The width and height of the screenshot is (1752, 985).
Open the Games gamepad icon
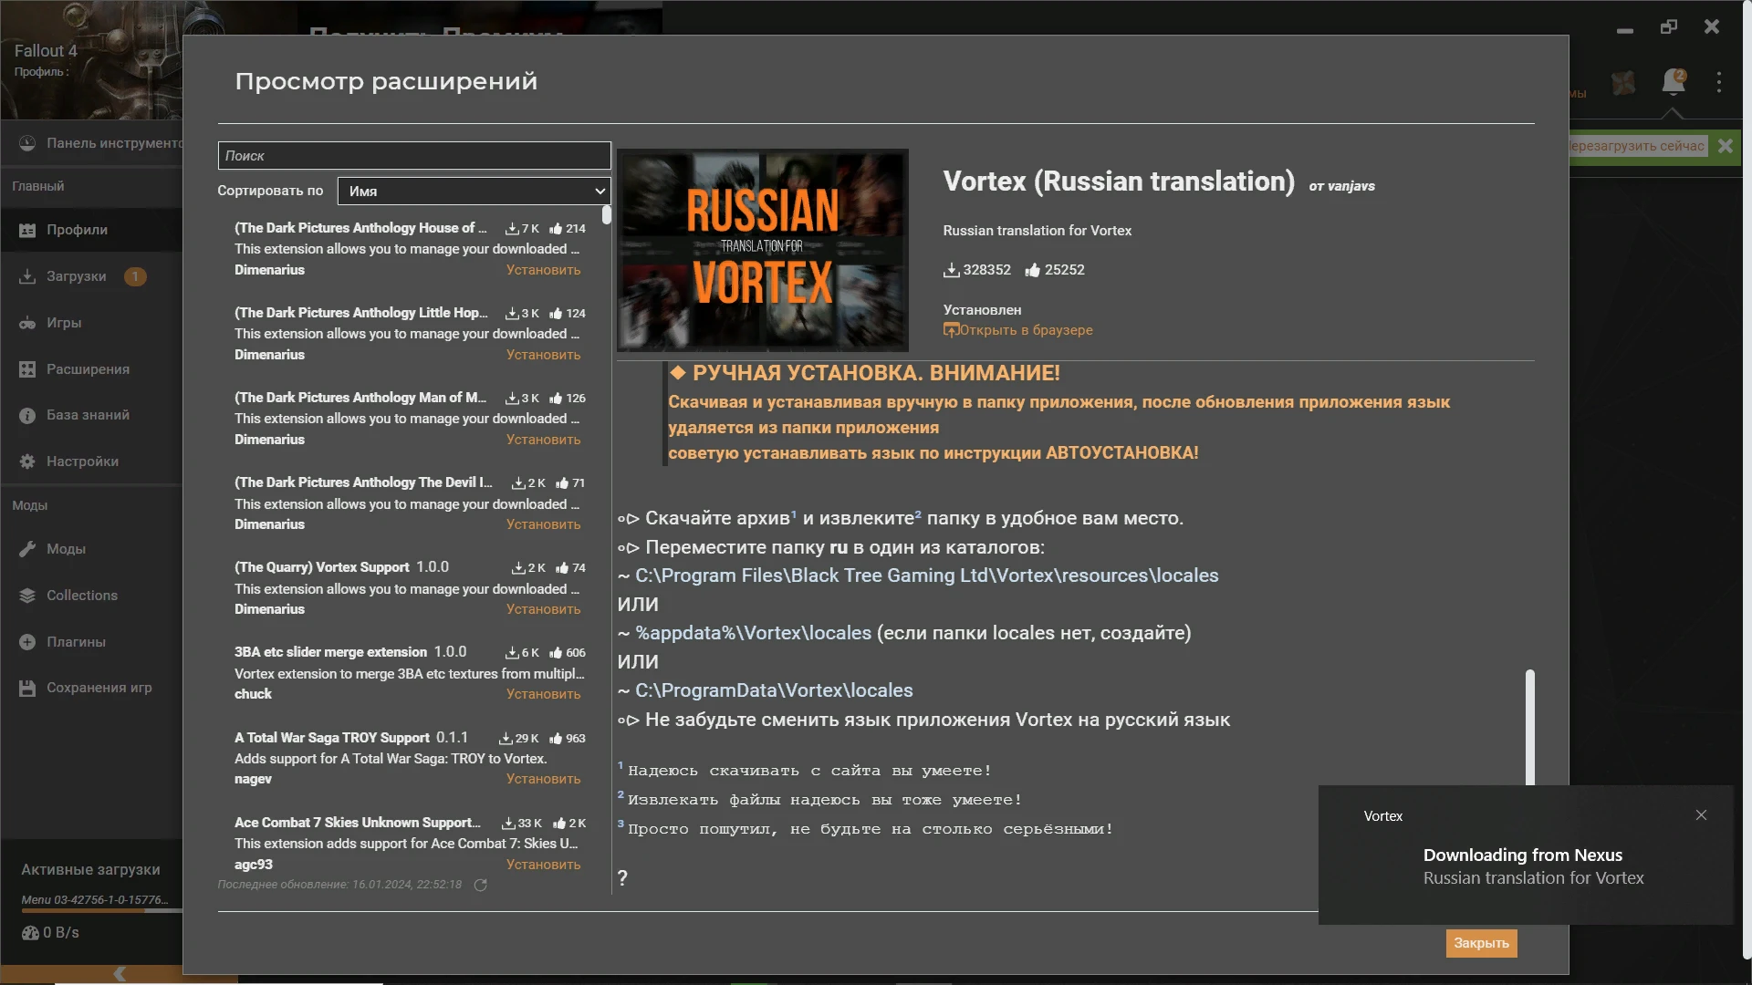click(27, 323)
